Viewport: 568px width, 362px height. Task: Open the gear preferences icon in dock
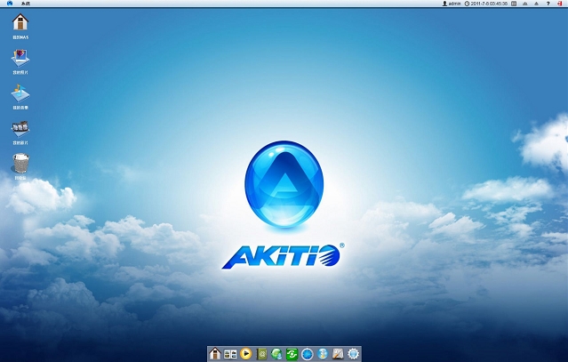(x=353, y=354)
